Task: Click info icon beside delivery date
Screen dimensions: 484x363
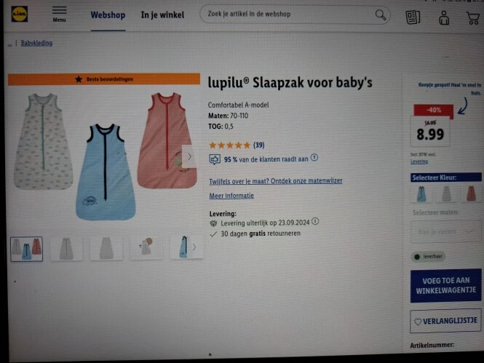Action: pyautogui.click(x=315, y=221)
